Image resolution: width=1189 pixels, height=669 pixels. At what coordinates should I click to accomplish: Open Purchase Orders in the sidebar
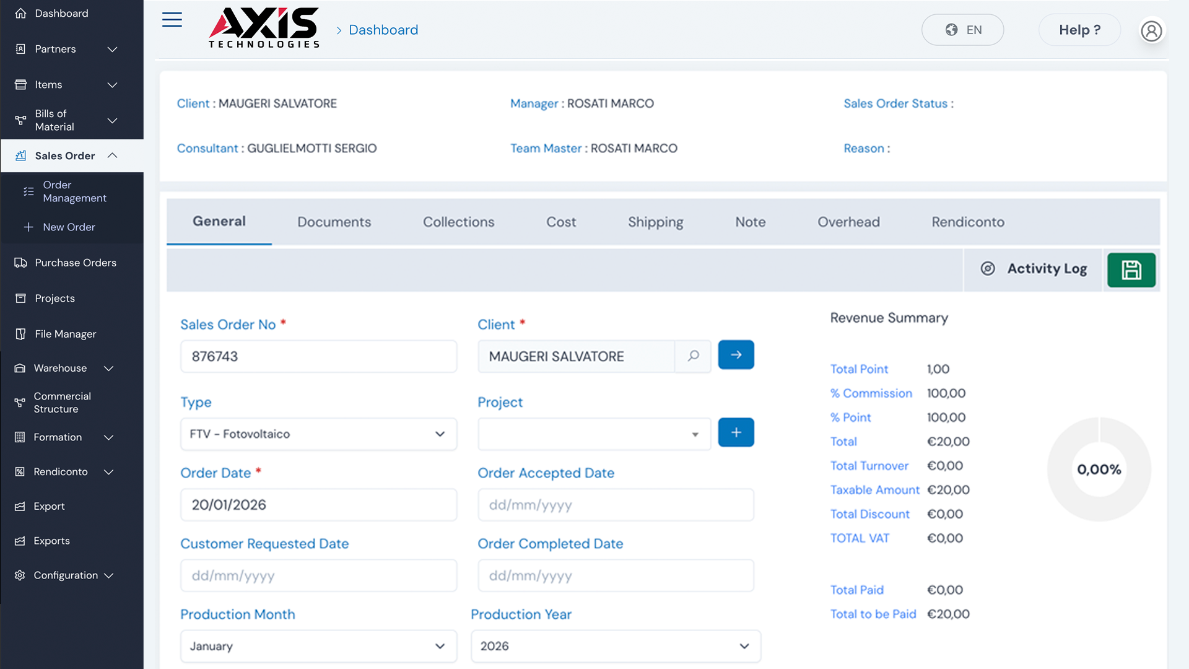click(75, 263)
